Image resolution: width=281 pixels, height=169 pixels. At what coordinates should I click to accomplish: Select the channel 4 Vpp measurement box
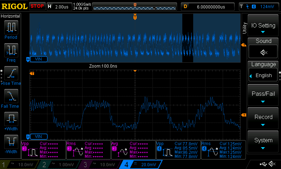click(x=178, y=150)
